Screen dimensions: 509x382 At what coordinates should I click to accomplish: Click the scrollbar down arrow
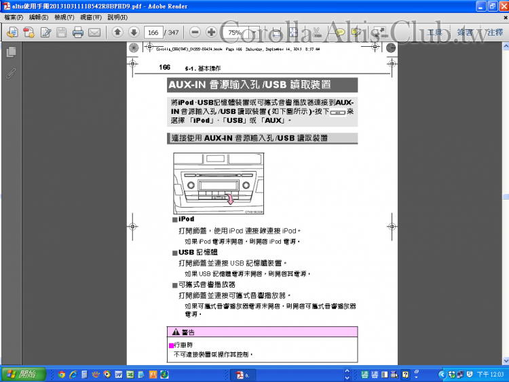pyautogui.click(x=506, y=360)
